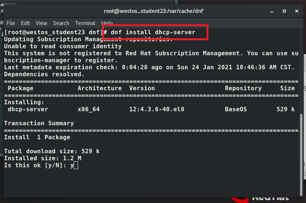Screen dimensions: 306x203
Task: Open the Search menu
Action: click(x=61, y=23)
